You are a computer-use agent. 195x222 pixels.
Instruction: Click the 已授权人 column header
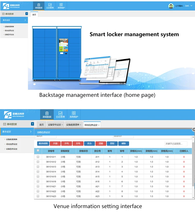(x=184, y=151)
